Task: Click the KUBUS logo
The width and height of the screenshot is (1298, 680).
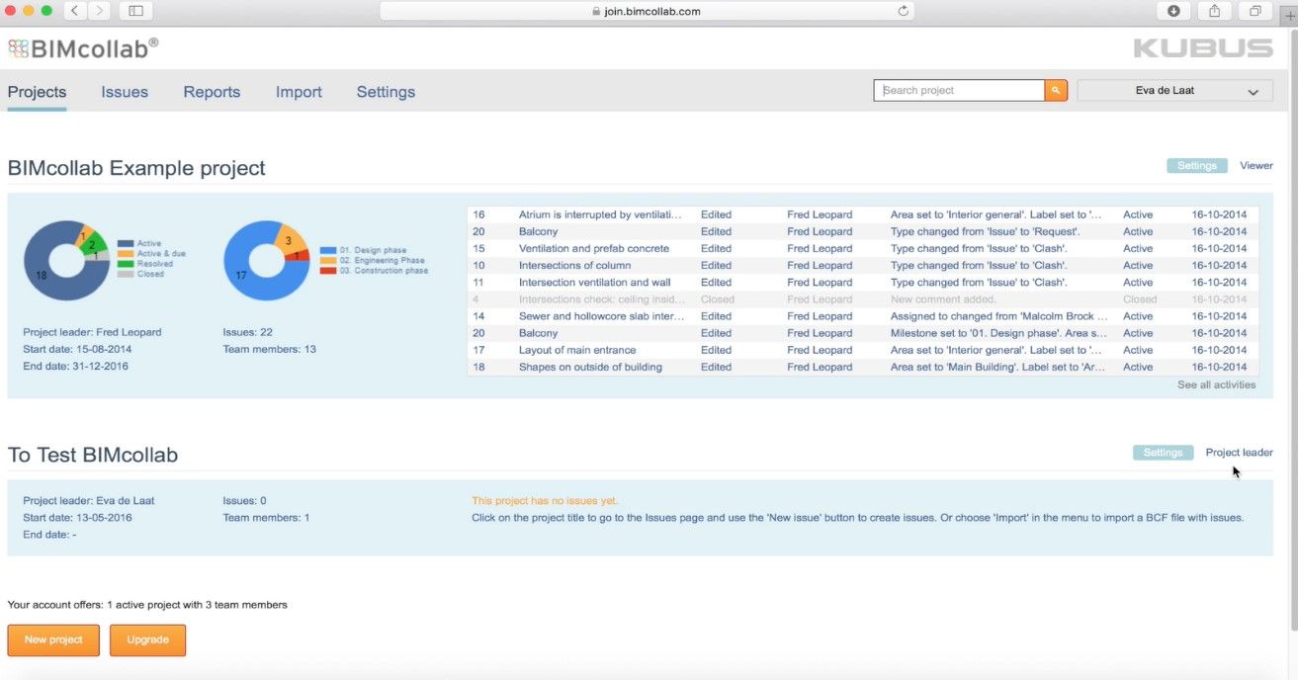Action: [1202, 47]
